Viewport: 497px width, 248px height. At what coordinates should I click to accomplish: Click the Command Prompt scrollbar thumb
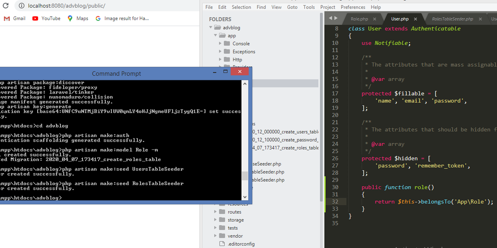point(245,176)
